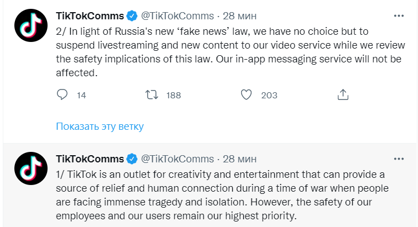Open more options for second tweet
Image resolution: width=418 pixels, height=227 pixels.
pos(399,159)
